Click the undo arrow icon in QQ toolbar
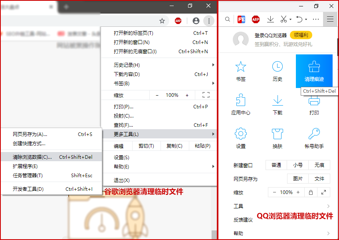The image size is (339, 240). (x=299, y=19)
